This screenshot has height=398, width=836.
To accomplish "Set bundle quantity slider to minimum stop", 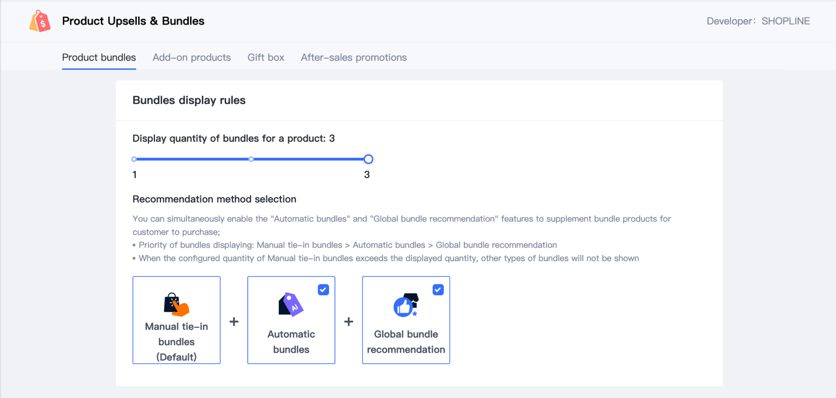I will (134, 159).
